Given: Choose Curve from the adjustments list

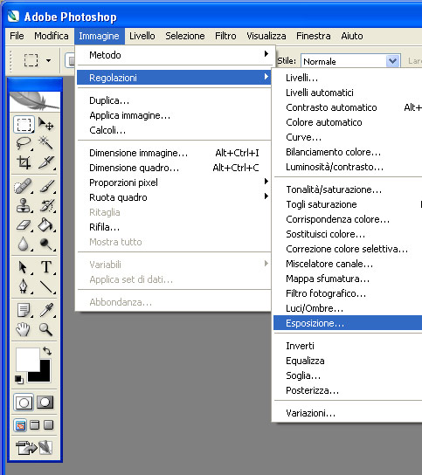Looking at the screenshot, I should coord(348,137).
